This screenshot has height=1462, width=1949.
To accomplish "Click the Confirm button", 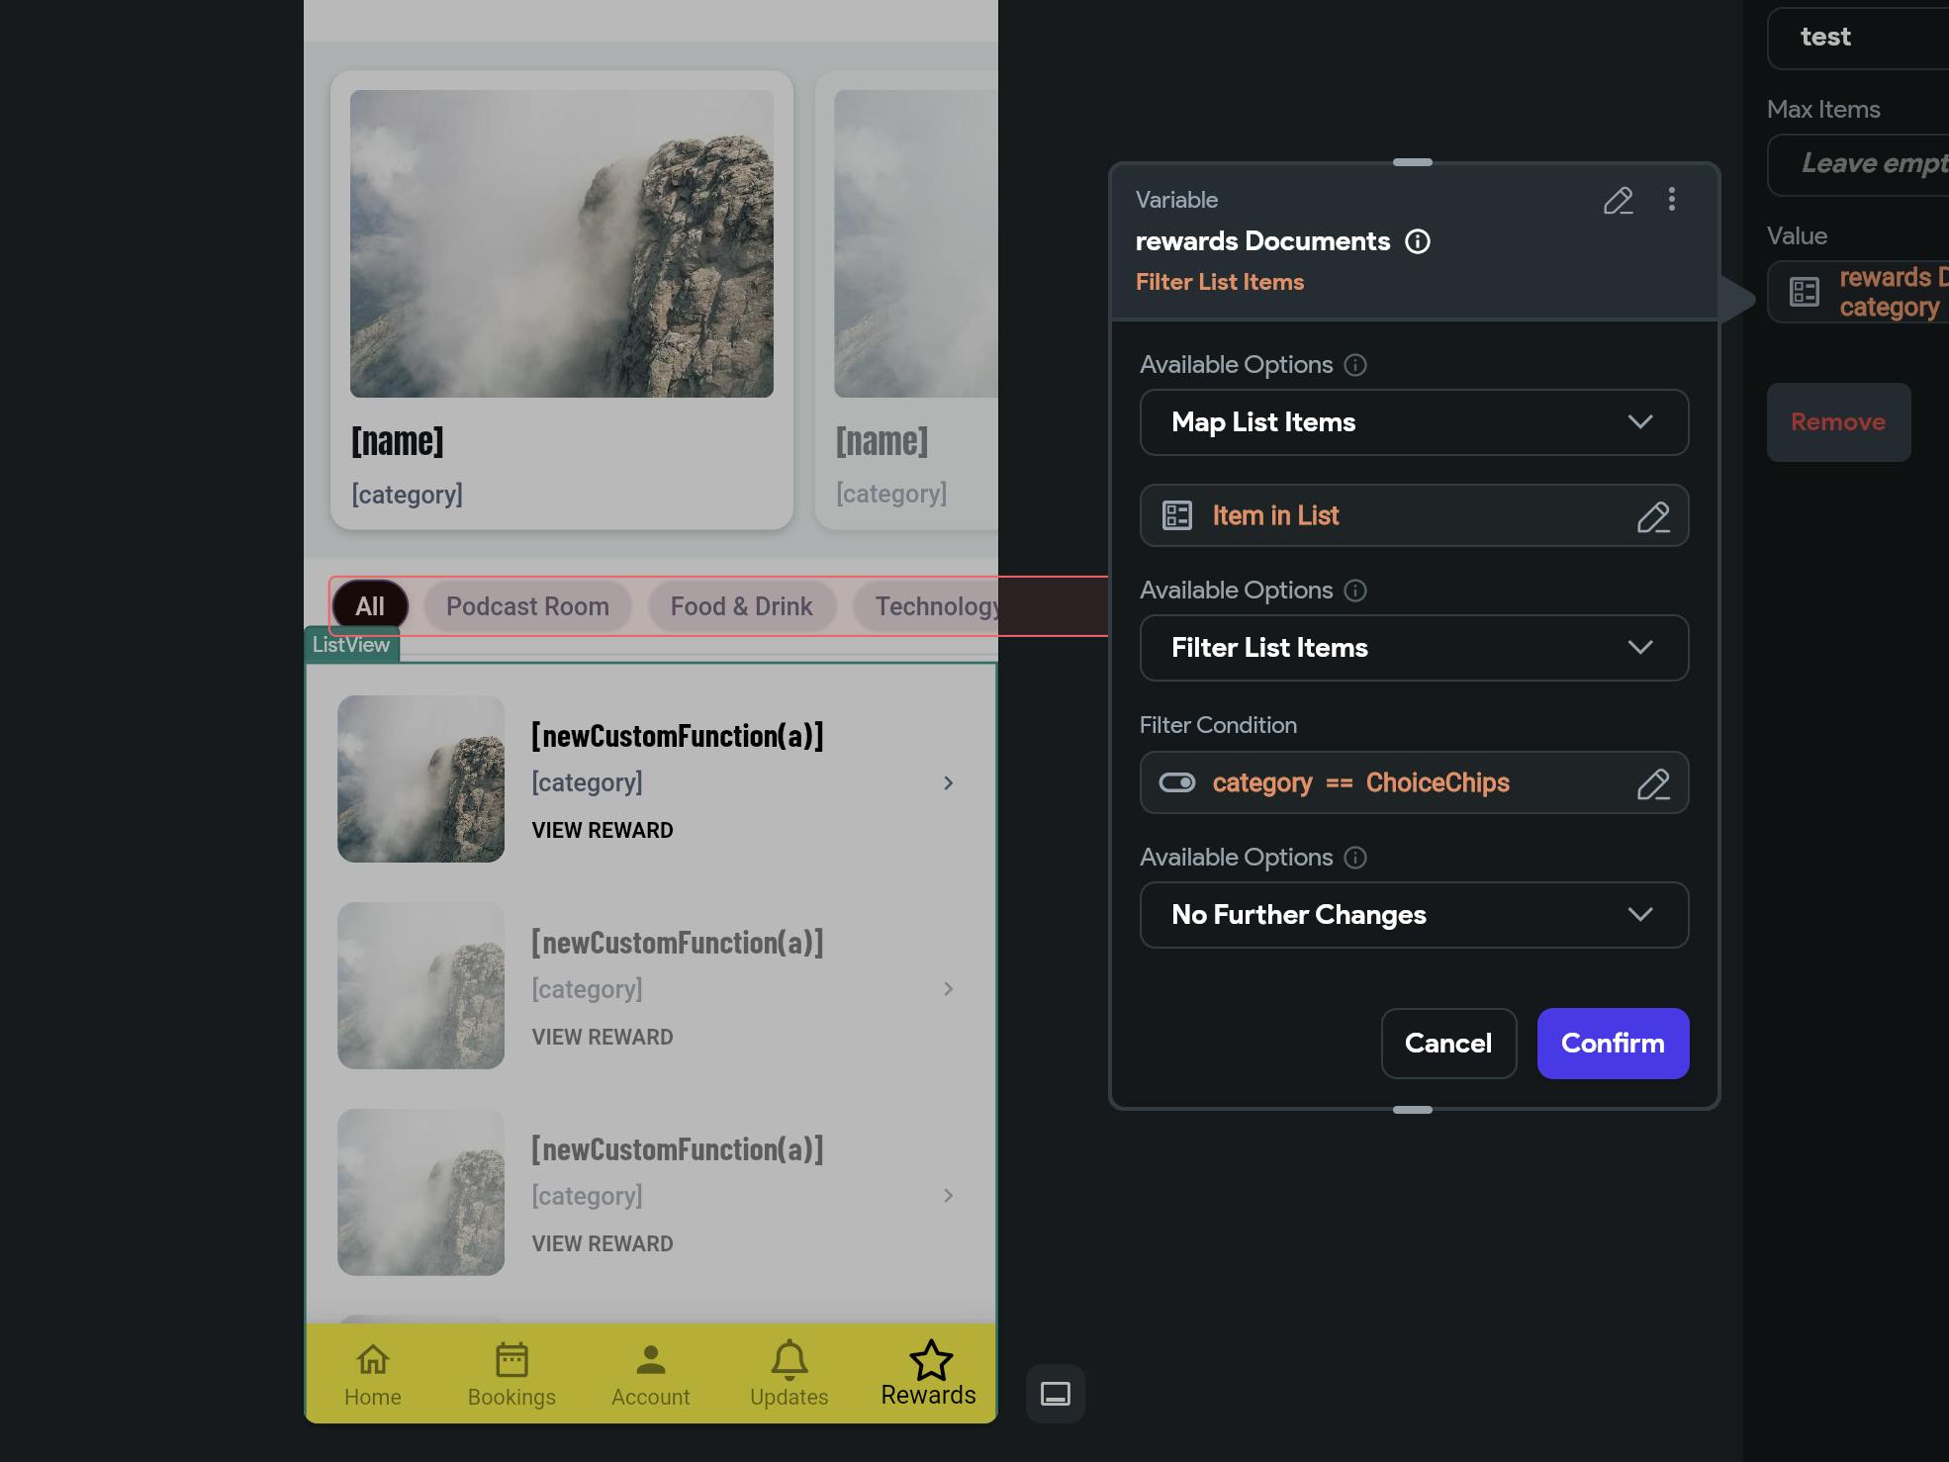I will coord(1613,1044).
